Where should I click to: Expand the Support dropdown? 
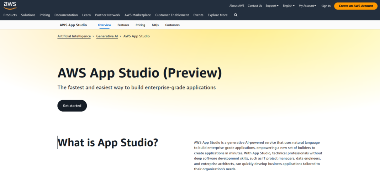[x=272, y=6]
